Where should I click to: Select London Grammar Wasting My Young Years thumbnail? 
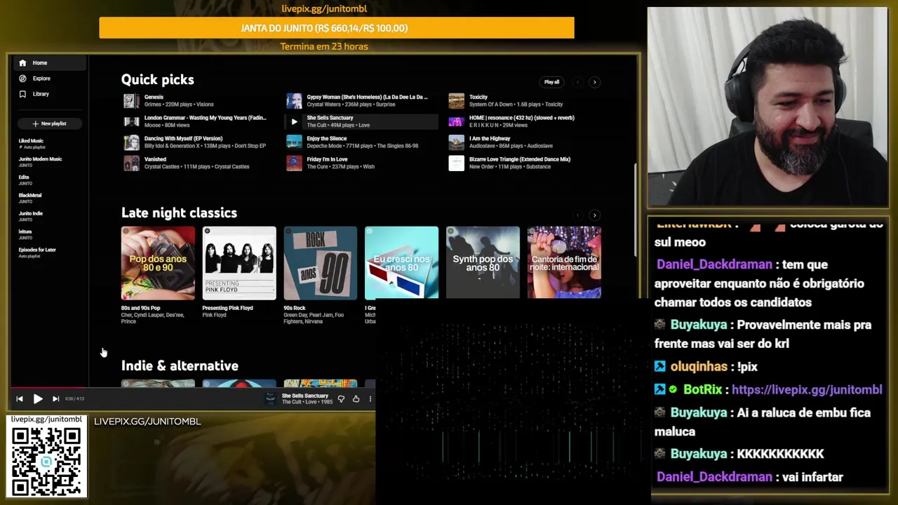(131, 121)
